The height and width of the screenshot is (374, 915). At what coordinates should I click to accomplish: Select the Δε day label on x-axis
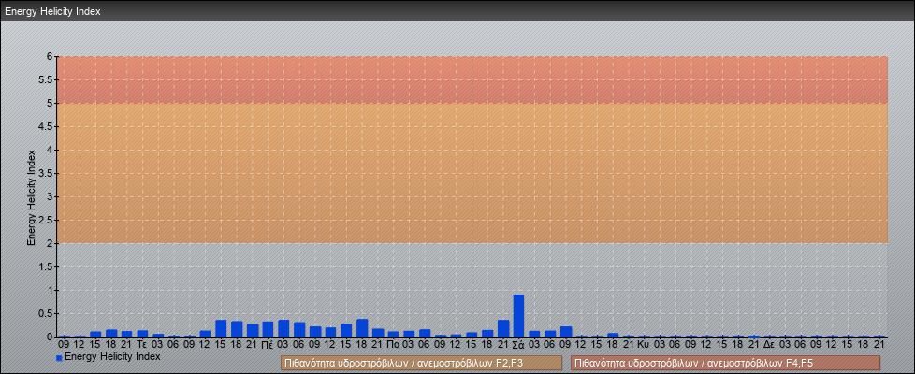click(x=769, y=344)
